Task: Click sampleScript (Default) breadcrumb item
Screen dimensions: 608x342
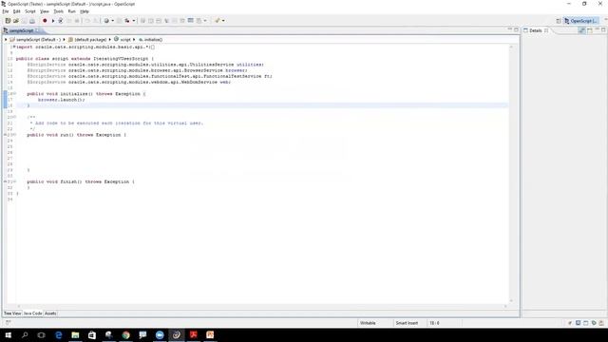Action: tap(35, 40)
